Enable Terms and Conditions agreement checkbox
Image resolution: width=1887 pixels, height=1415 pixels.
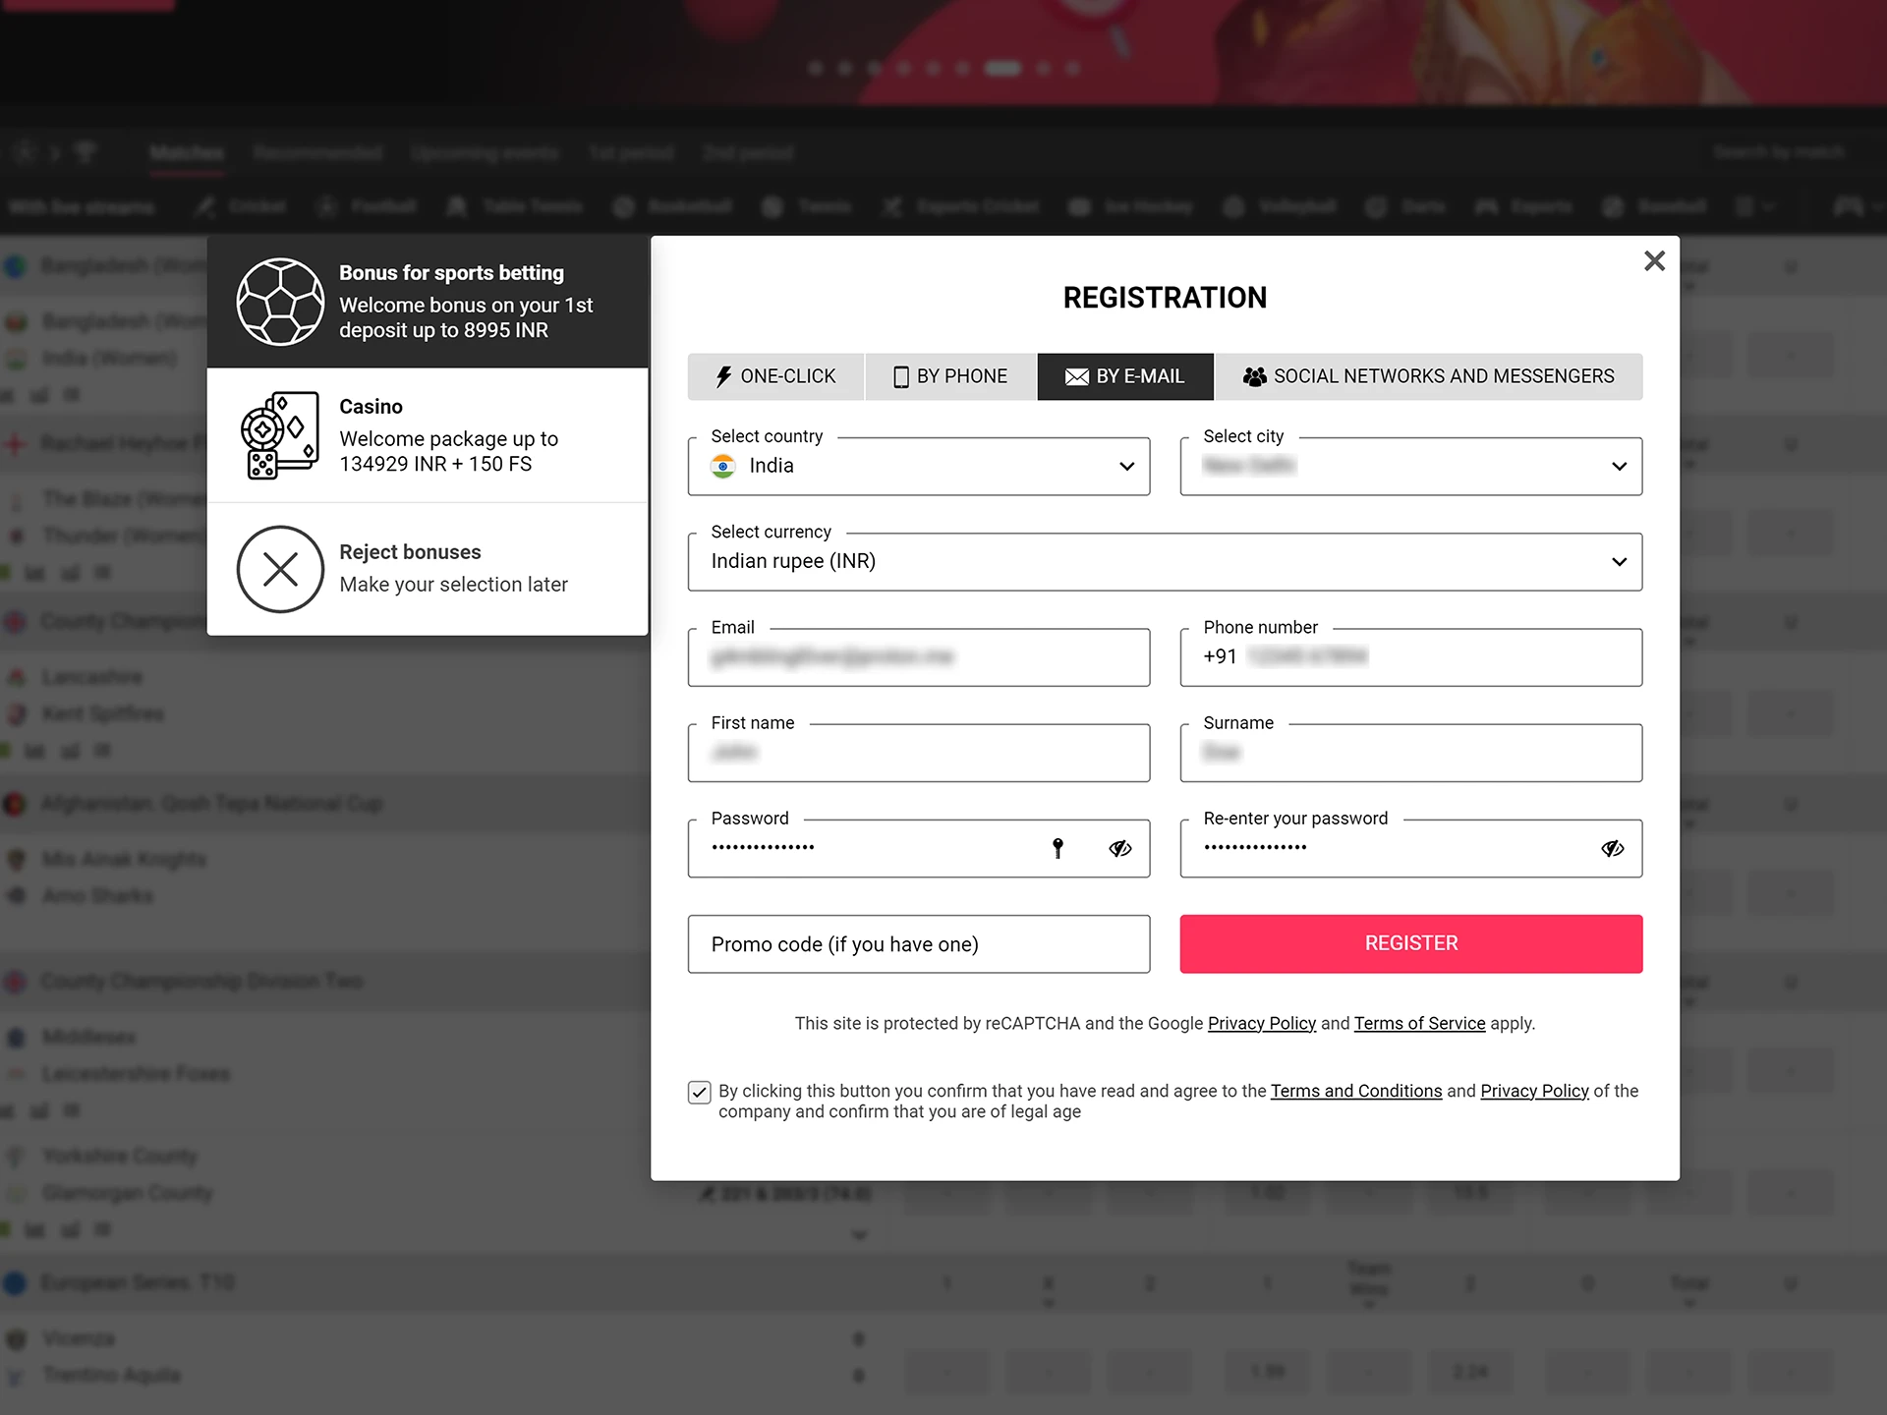click(x=699, y=1091)
